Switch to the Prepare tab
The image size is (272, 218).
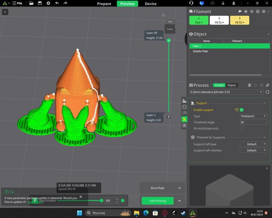coord(104,4)
